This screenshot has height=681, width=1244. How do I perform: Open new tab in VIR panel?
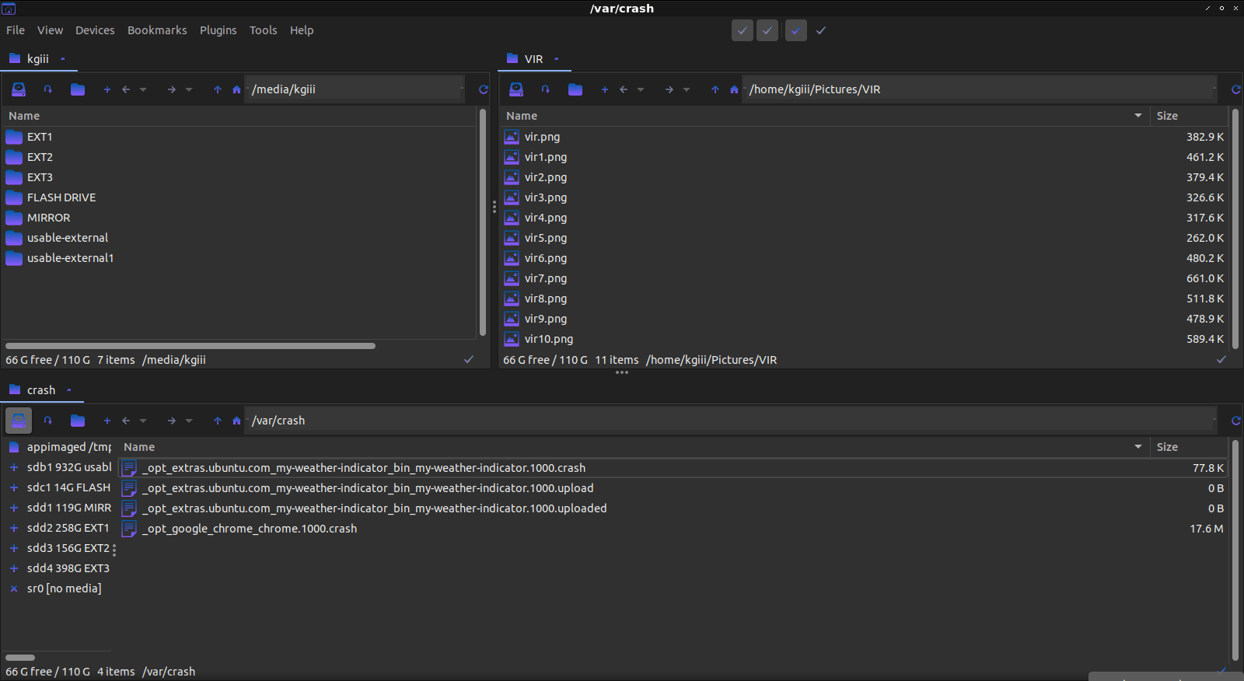pos(605,89)
